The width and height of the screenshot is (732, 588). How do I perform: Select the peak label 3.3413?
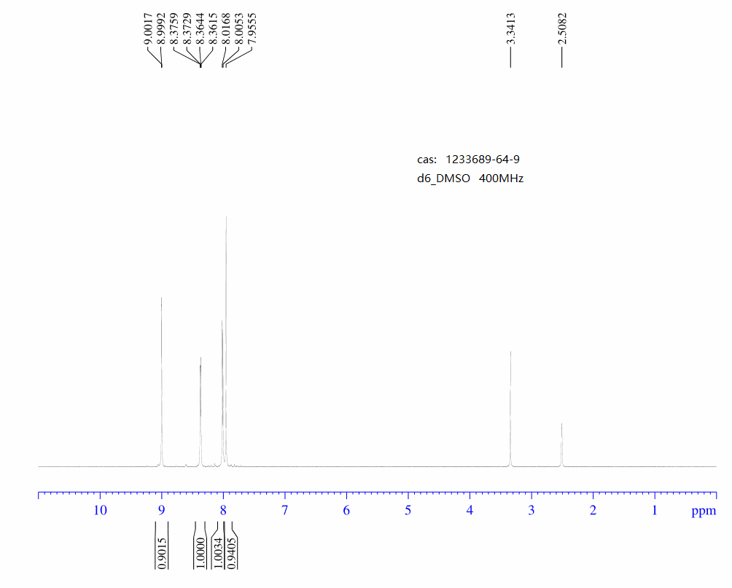coord(511,29)
